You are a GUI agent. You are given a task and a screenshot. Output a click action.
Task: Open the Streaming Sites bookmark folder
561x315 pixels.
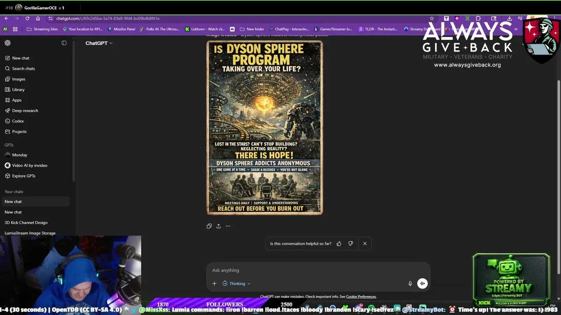[x=42, y=29]
